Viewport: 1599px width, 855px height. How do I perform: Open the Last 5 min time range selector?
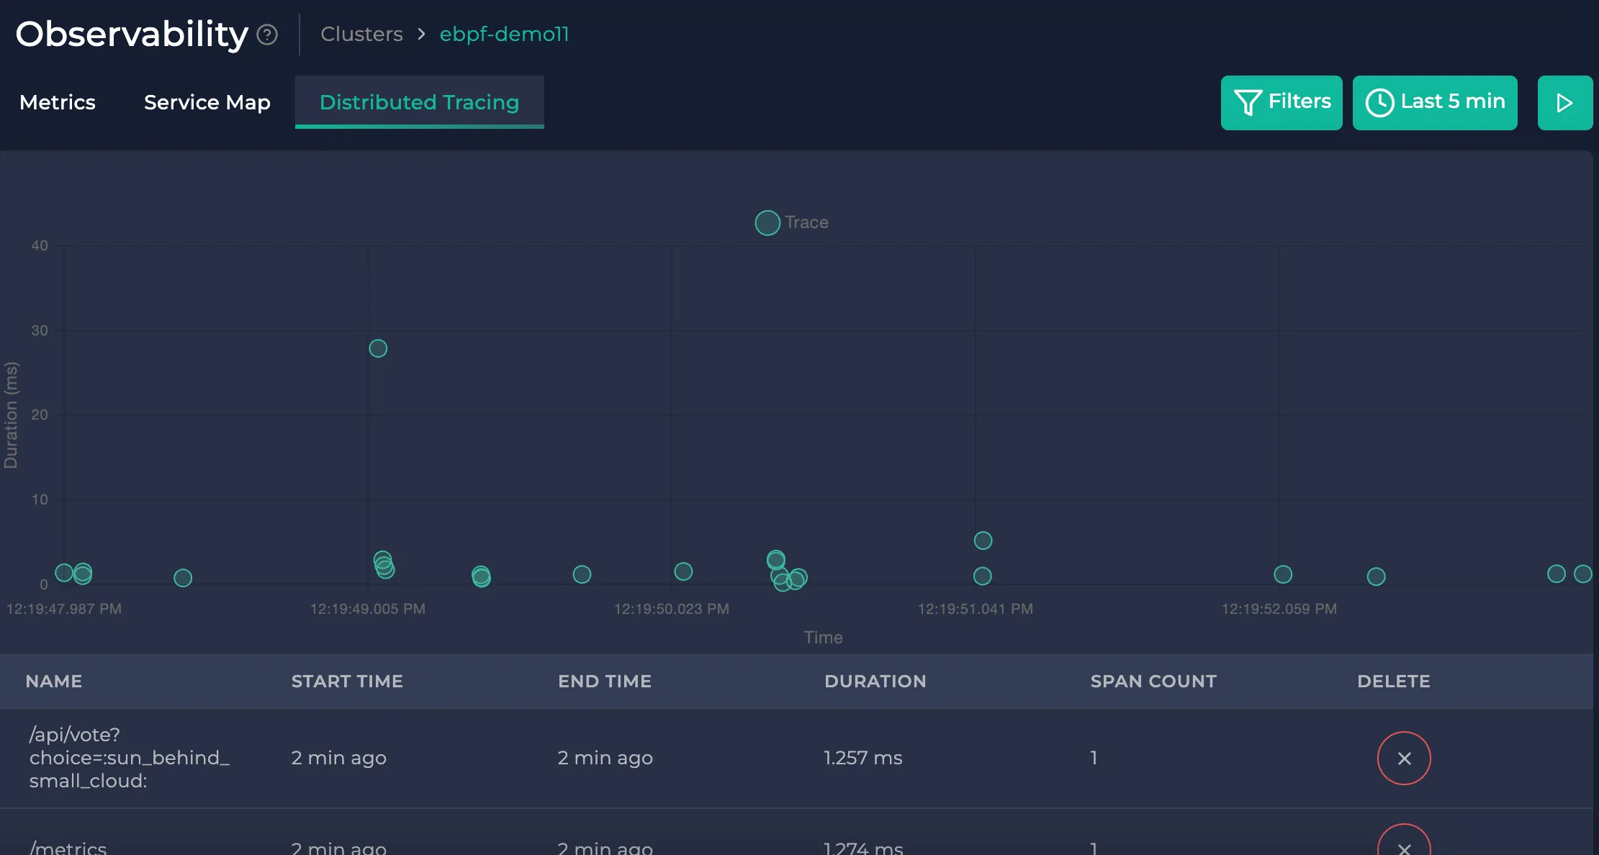tap(1434, 102)
